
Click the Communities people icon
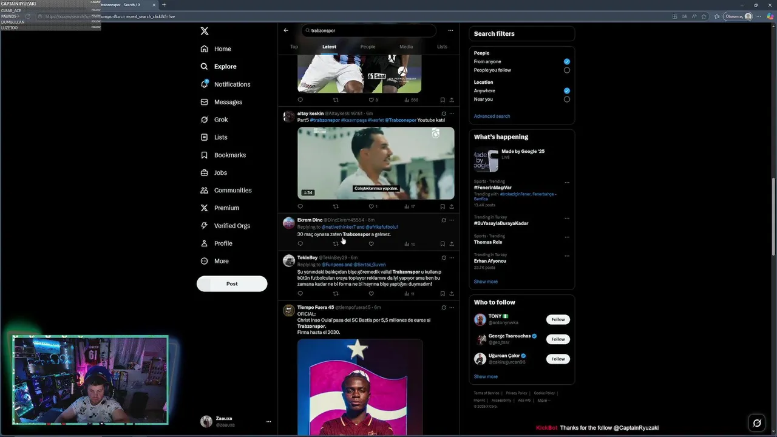click(x=205, y=190)
